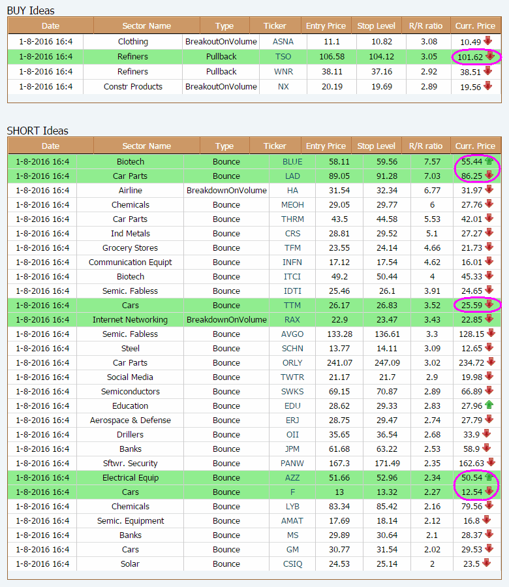509x587 pixels.
Task: Sort BUY Ideas by R/R ratio header
Action: [x=425, y=26]
